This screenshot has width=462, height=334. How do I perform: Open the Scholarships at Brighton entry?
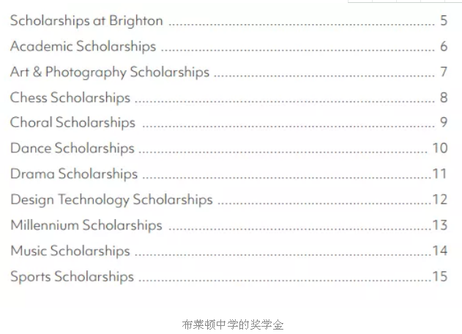(x=86, y=21)
